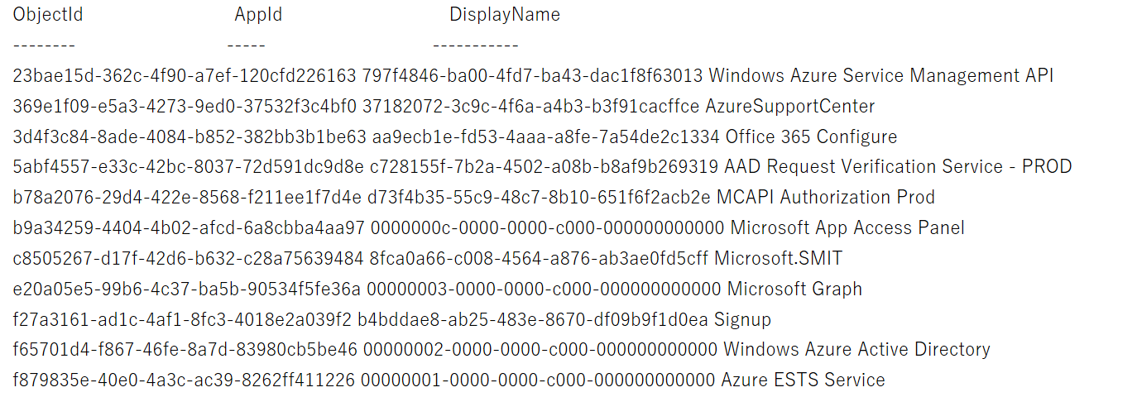Image resolution: width=1137 pixels, height=397 pixels.
Task: Click the ObjectId column header
Action: point(48,15)
